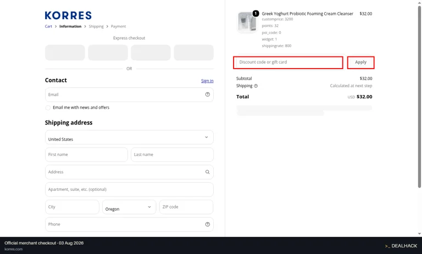Click the cleanser product thumbnail

[247, 22]
